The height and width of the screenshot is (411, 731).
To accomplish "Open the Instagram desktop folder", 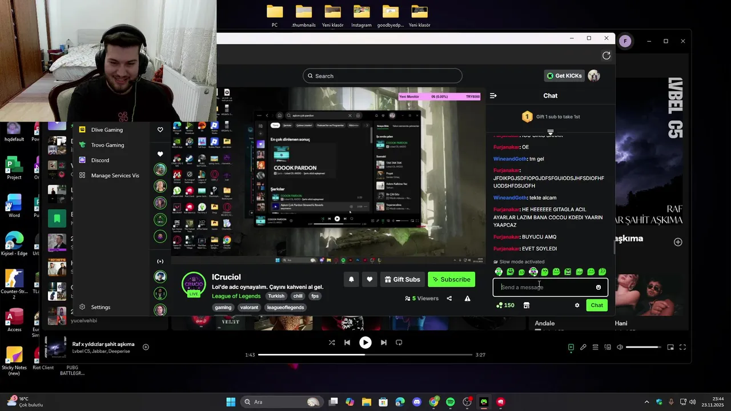I will point(361,16).
